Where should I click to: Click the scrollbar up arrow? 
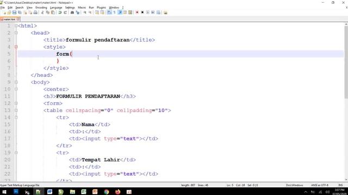point(346,24)
